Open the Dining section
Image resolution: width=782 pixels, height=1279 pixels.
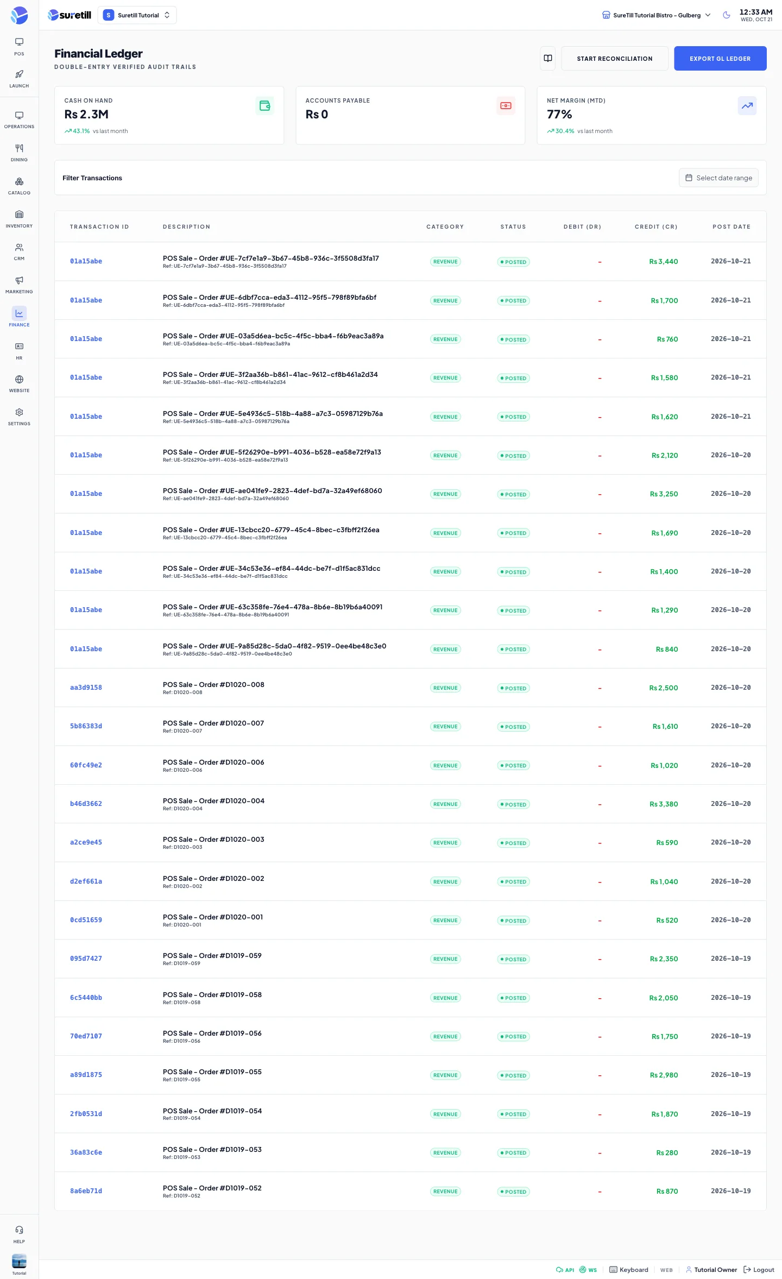tap(19, 153)
